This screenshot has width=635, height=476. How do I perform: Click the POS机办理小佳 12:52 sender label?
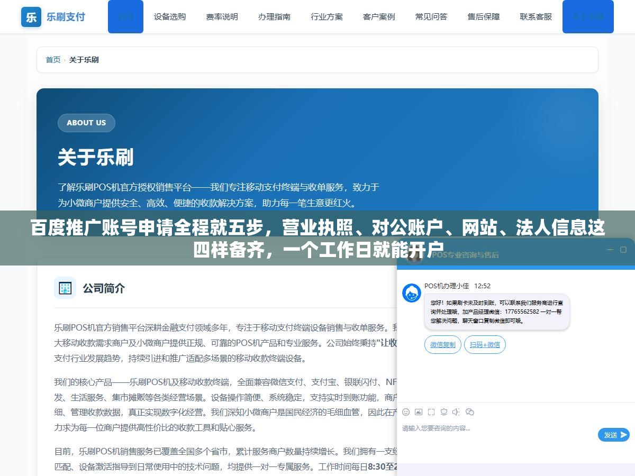point(457,286)
